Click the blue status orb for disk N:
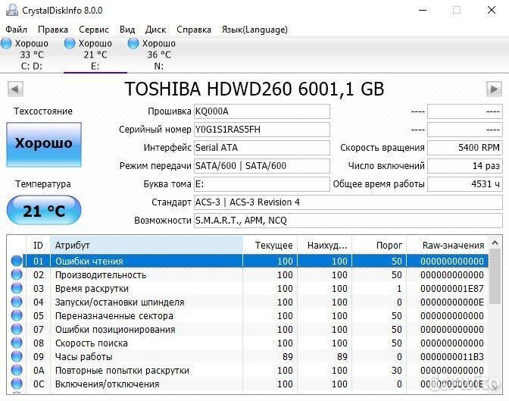This screenshot has height=401, width=509. (x=133, y=43)
